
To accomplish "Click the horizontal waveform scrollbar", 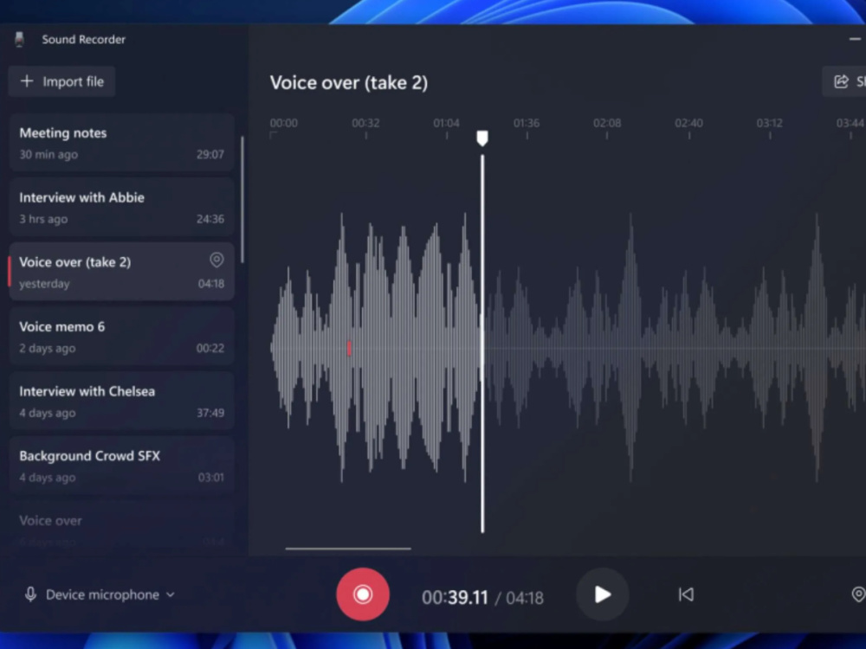I will 348,549.
